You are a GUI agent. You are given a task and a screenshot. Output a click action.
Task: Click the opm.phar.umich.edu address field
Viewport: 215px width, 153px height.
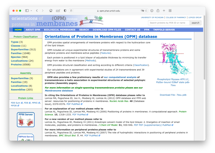(x=109, y=11)
